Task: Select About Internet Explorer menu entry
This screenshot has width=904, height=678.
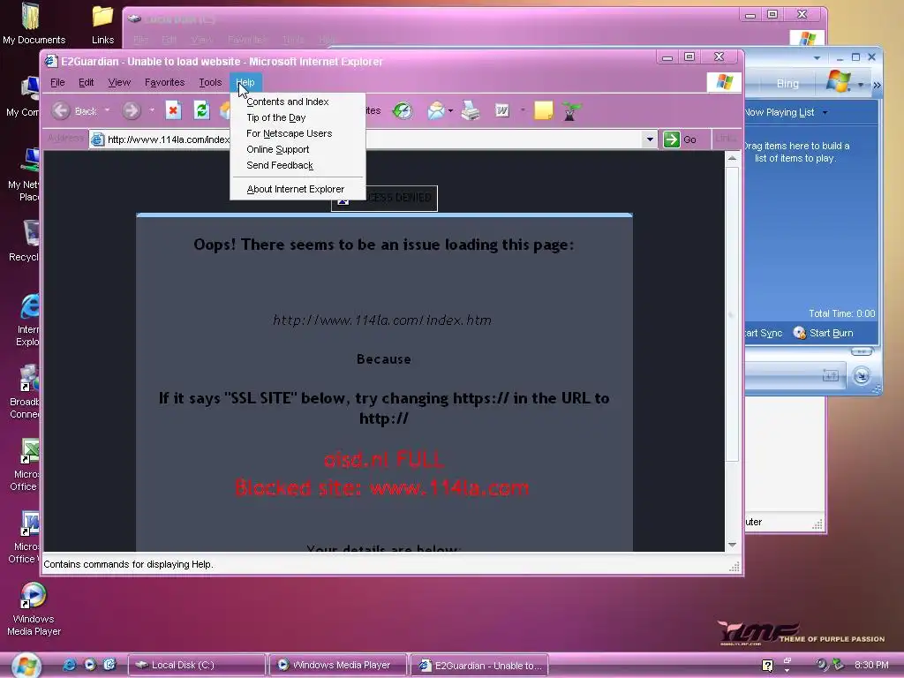Action: click(x=298, y=189)
